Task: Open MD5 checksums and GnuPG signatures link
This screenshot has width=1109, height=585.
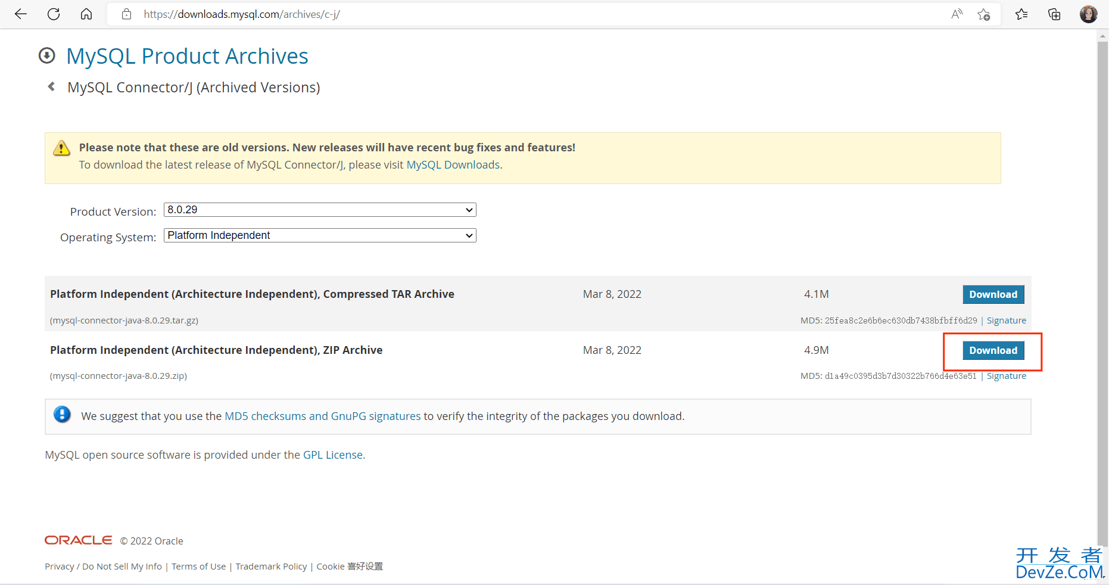Action: (x=322, y=416)
